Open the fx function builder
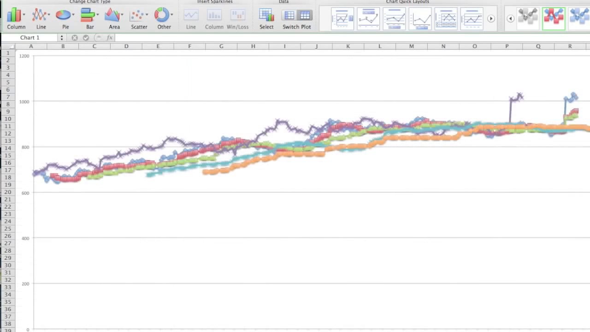The width and height of the screenshot is (590, 332). tap(110, 38)
